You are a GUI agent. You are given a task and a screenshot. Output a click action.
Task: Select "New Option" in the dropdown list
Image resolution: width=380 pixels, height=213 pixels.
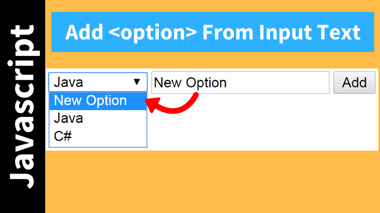coord(91,101)
